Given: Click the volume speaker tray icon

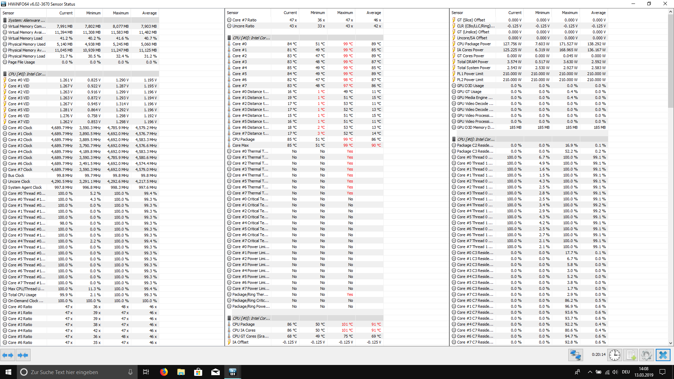Looking at the screenshot, I should pyautogui.click(x=615, y=372).
